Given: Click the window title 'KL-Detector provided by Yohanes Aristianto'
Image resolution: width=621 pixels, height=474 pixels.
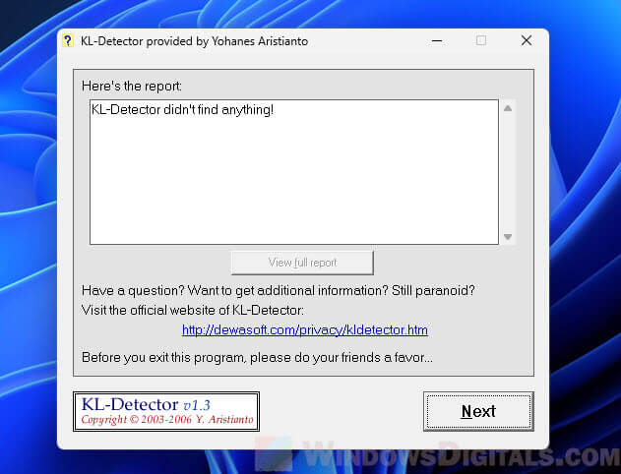Looking at the screenshot, I should 195,41.
